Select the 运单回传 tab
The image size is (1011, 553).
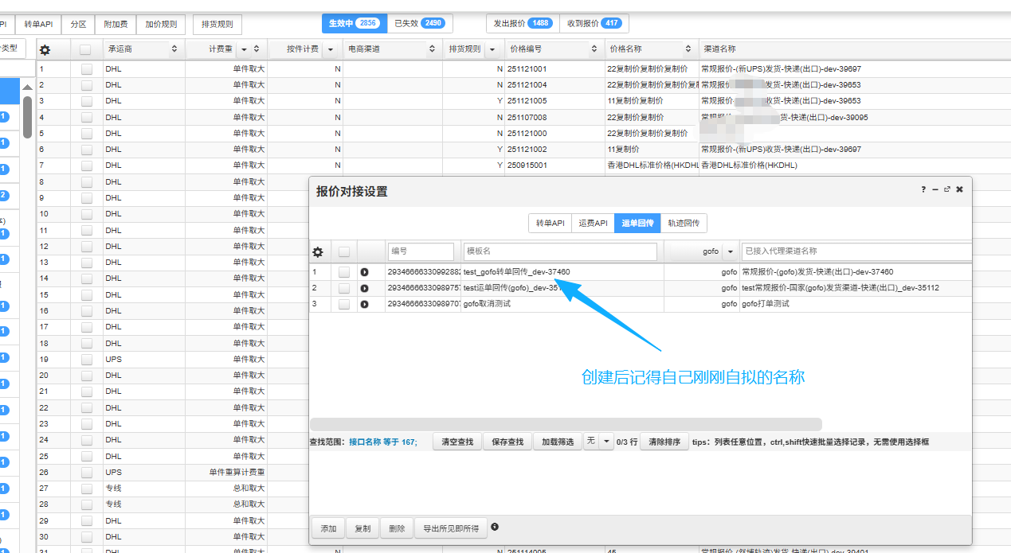coord(637,224)
